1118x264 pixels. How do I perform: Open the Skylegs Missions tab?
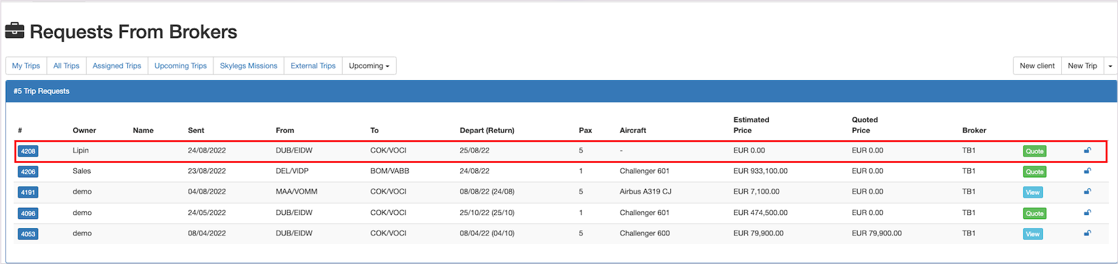click(x=249, y=66)
